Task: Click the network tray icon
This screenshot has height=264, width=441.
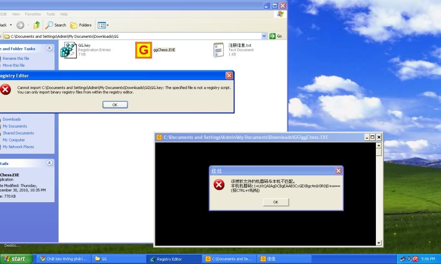Action: click(403, 259)
